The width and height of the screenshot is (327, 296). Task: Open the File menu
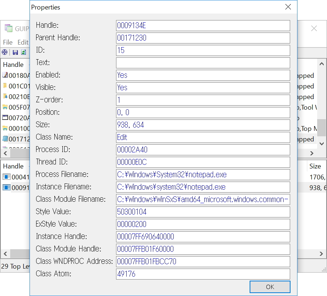coord(8,42)
